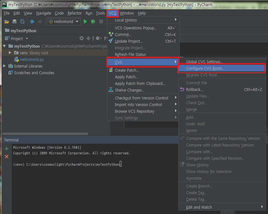Click the Stop square toolbar icon
The width and height of the screenshot is (268, 214).
point(101,21)
